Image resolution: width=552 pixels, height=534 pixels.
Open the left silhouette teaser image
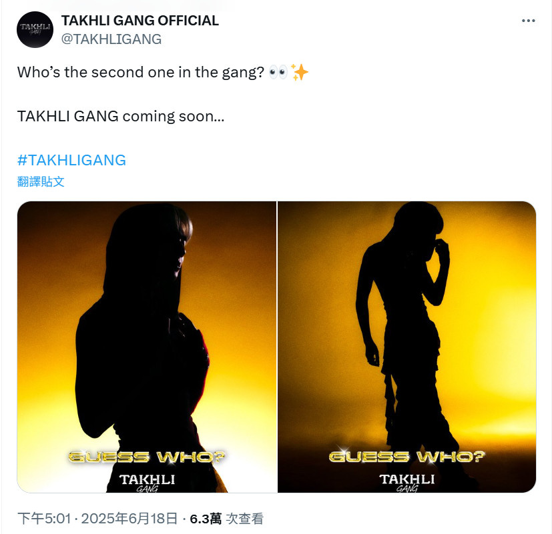pyautogui.click(x=147, y=347)
